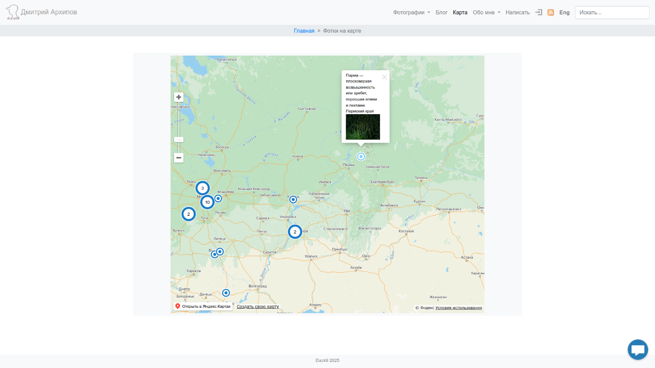The width and height of the screenshot is (655, 368).
Task: Open the login arrow icon
Action: pos(539,13)
